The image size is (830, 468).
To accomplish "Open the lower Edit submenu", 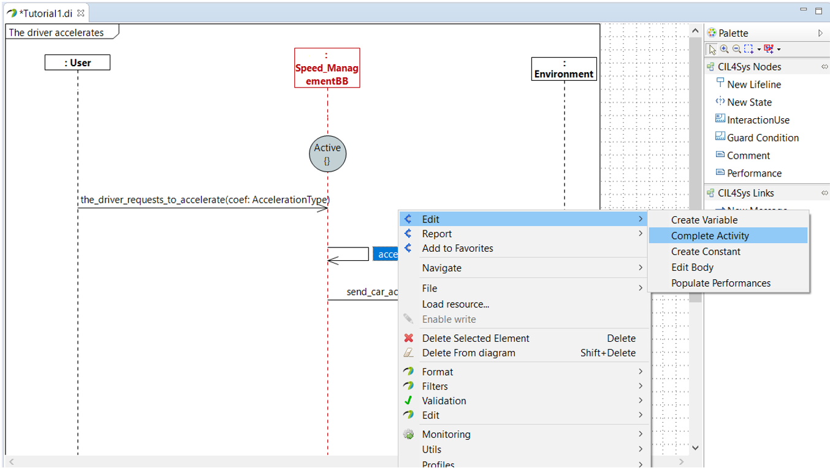I will 523,415.
